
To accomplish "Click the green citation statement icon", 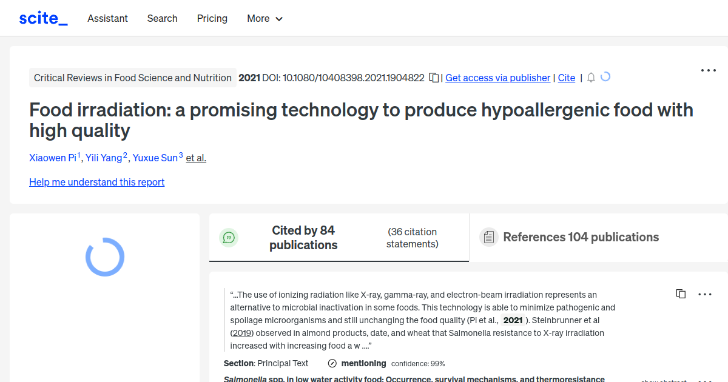I will pos(229,237).
